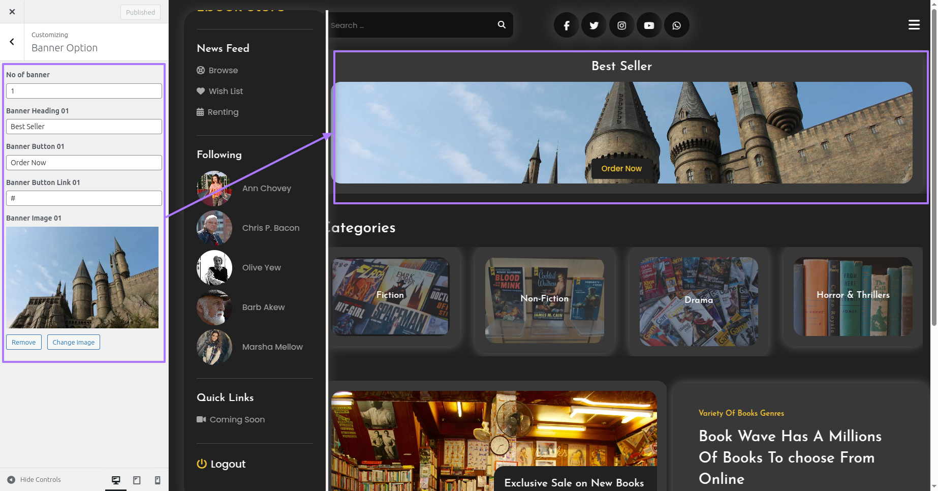The width and height of the screenshot is (938, 491).
Task: Open Barb Akew profile name
Action: (263, 307)
